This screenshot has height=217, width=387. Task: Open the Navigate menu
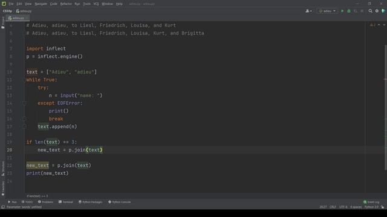41,4
